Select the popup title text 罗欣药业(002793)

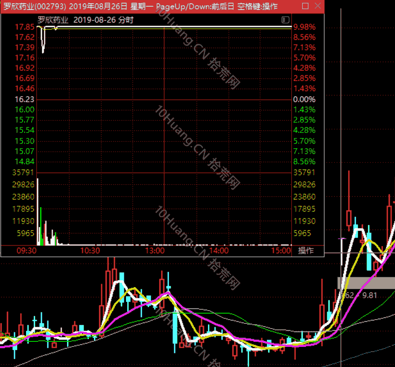click(35, 6)
